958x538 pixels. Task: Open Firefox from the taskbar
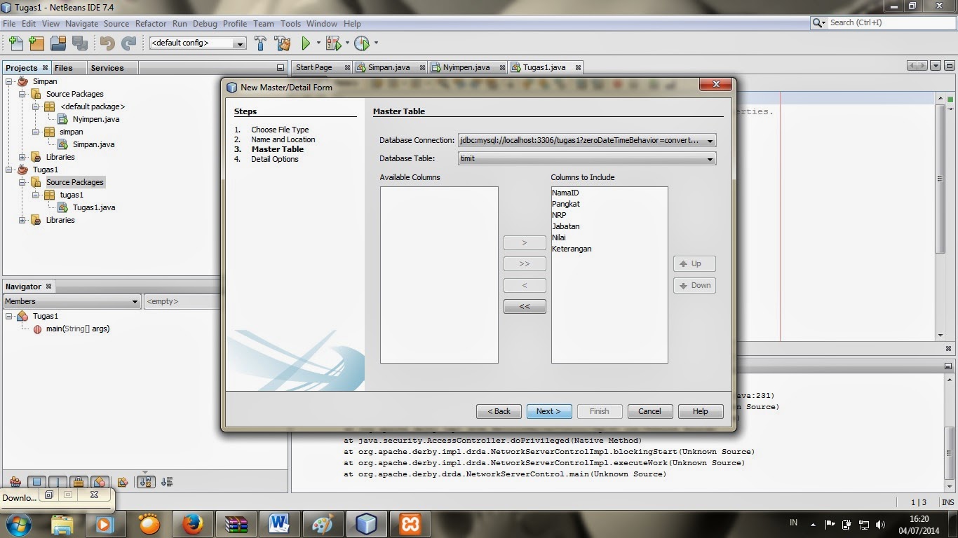[x=192, y=523]
